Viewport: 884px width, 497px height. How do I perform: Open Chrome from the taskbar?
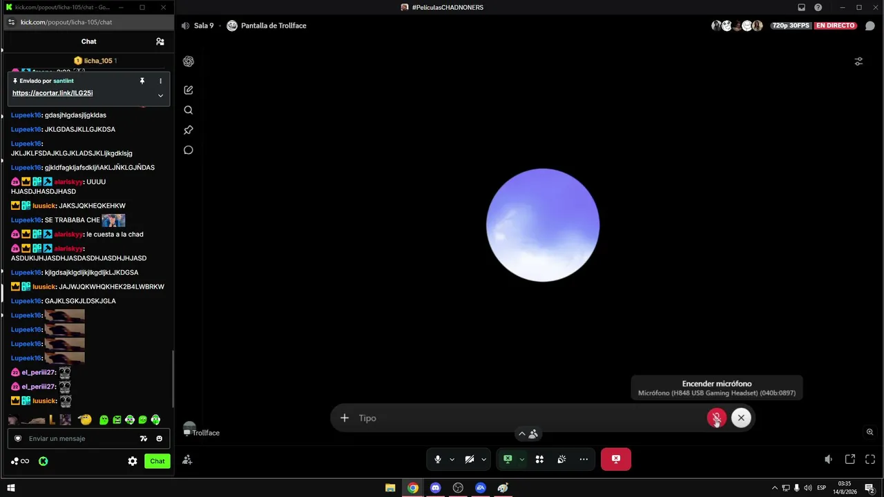(x=413, y=488)
